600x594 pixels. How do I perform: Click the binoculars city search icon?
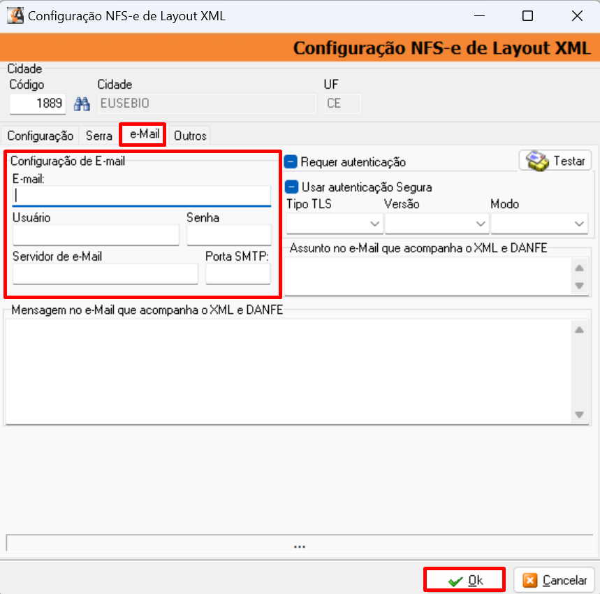click(82, 103)
